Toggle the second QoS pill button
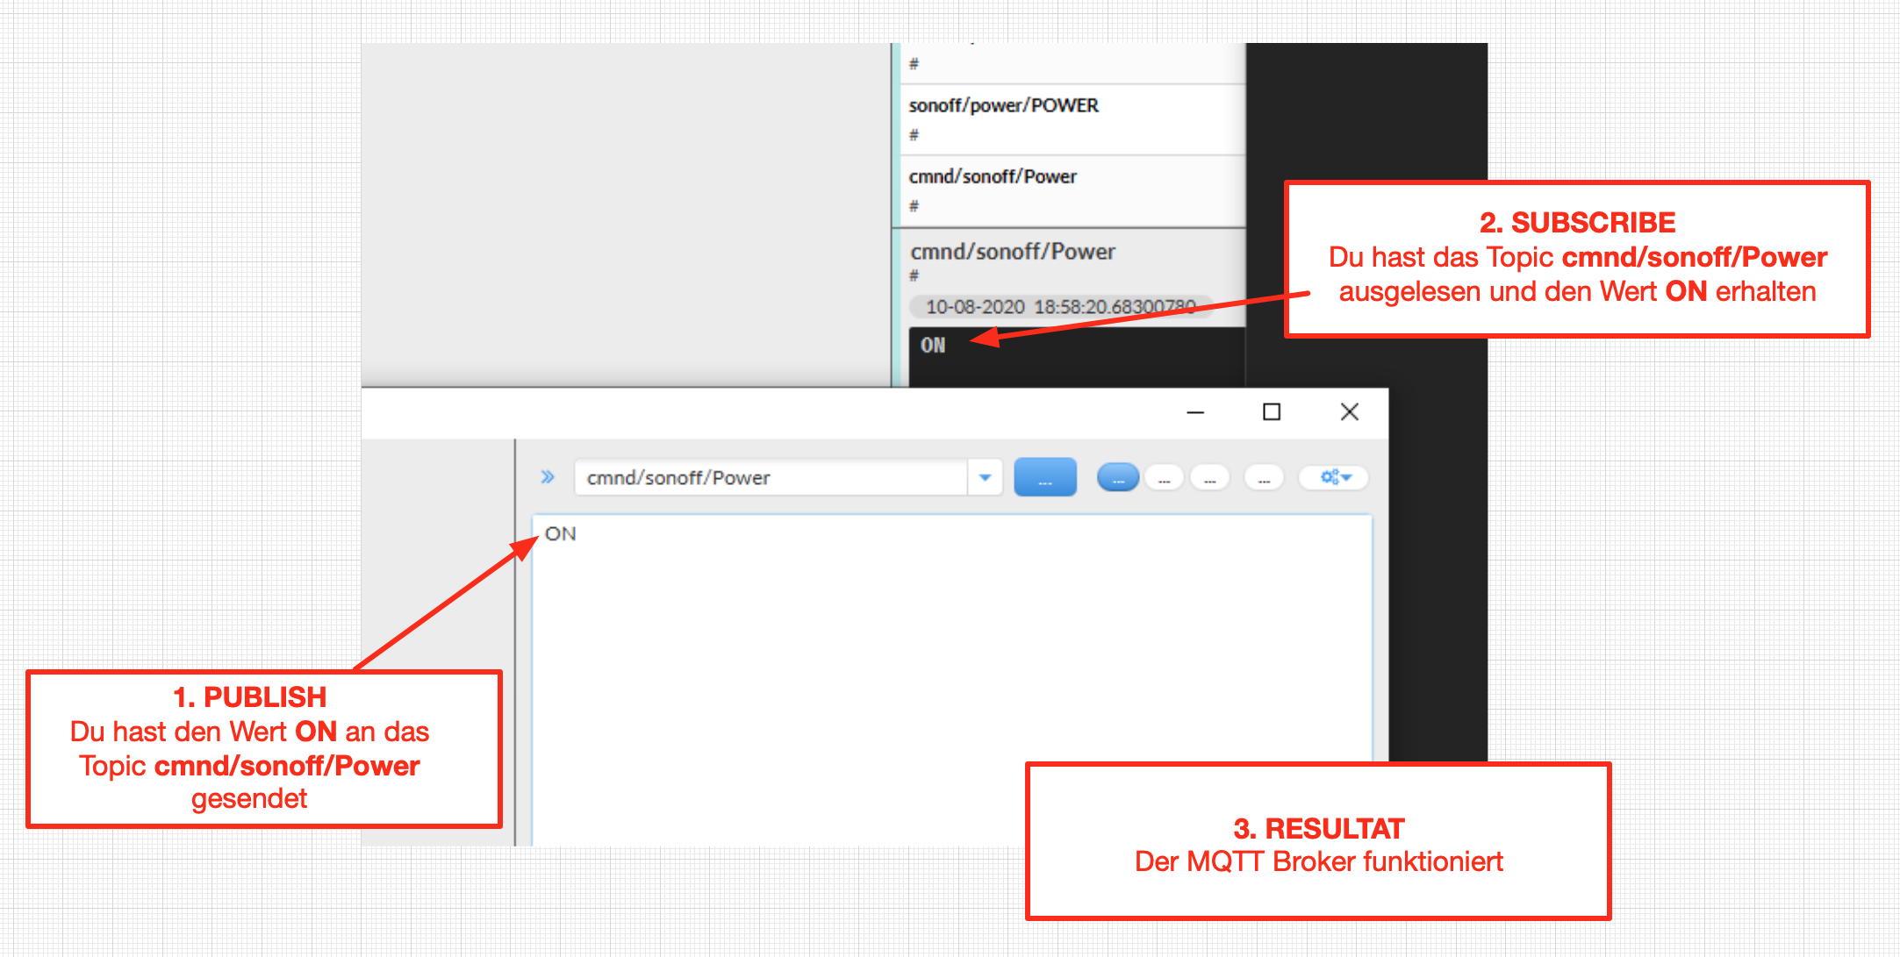1900x957 pixels. 1164,478
